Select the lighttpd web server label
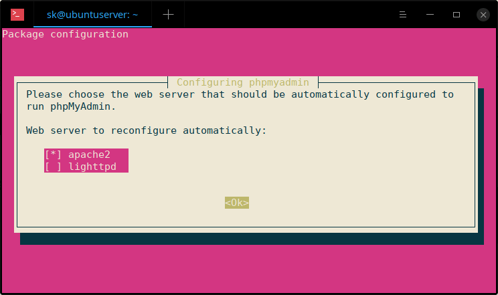 click(x=92, y=167)
